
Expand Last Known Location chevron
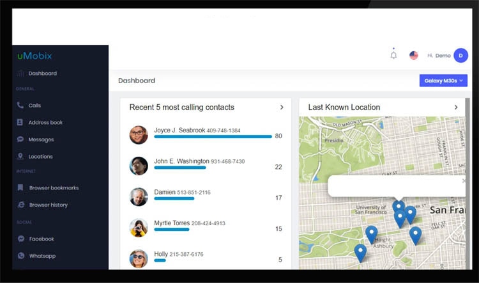(x=456, y=107)
